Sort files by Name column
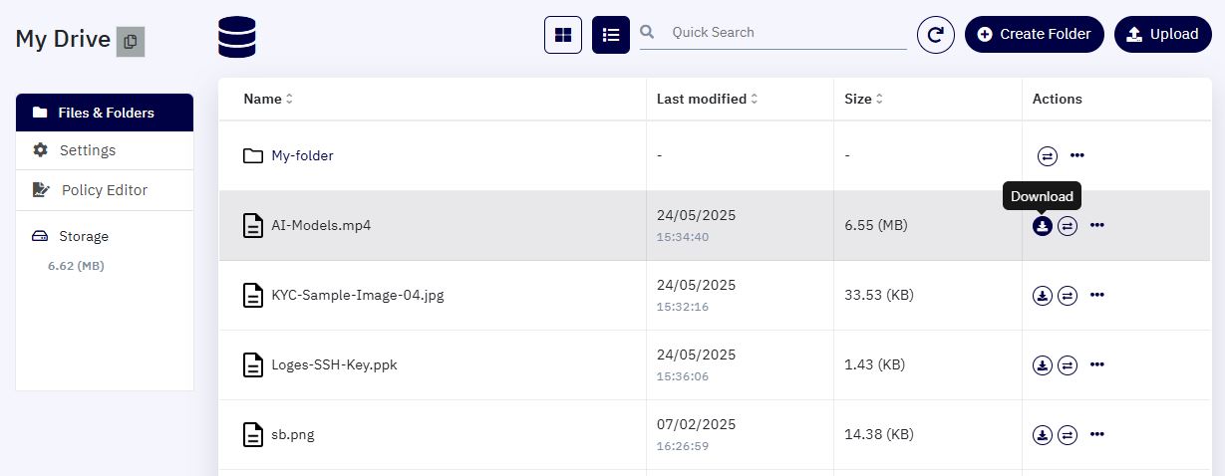This screenshot has height=476, width=1225. click(268, 99)
